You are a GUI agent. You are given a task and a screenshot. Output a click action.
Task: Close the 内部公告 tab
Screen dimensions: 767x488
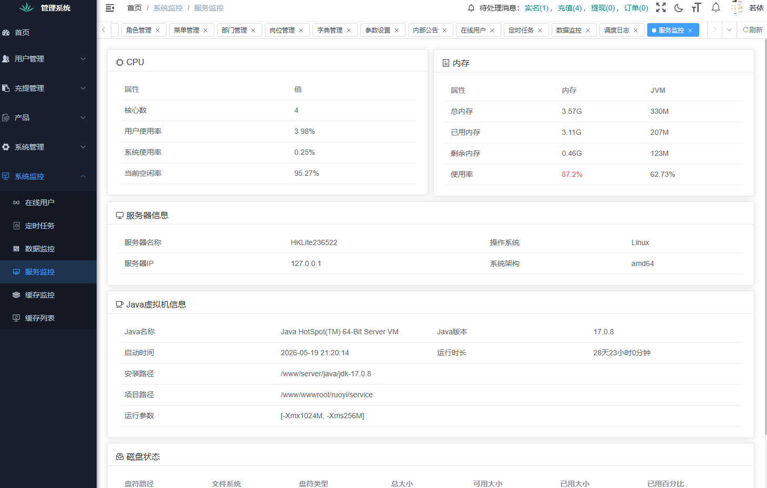444,30
